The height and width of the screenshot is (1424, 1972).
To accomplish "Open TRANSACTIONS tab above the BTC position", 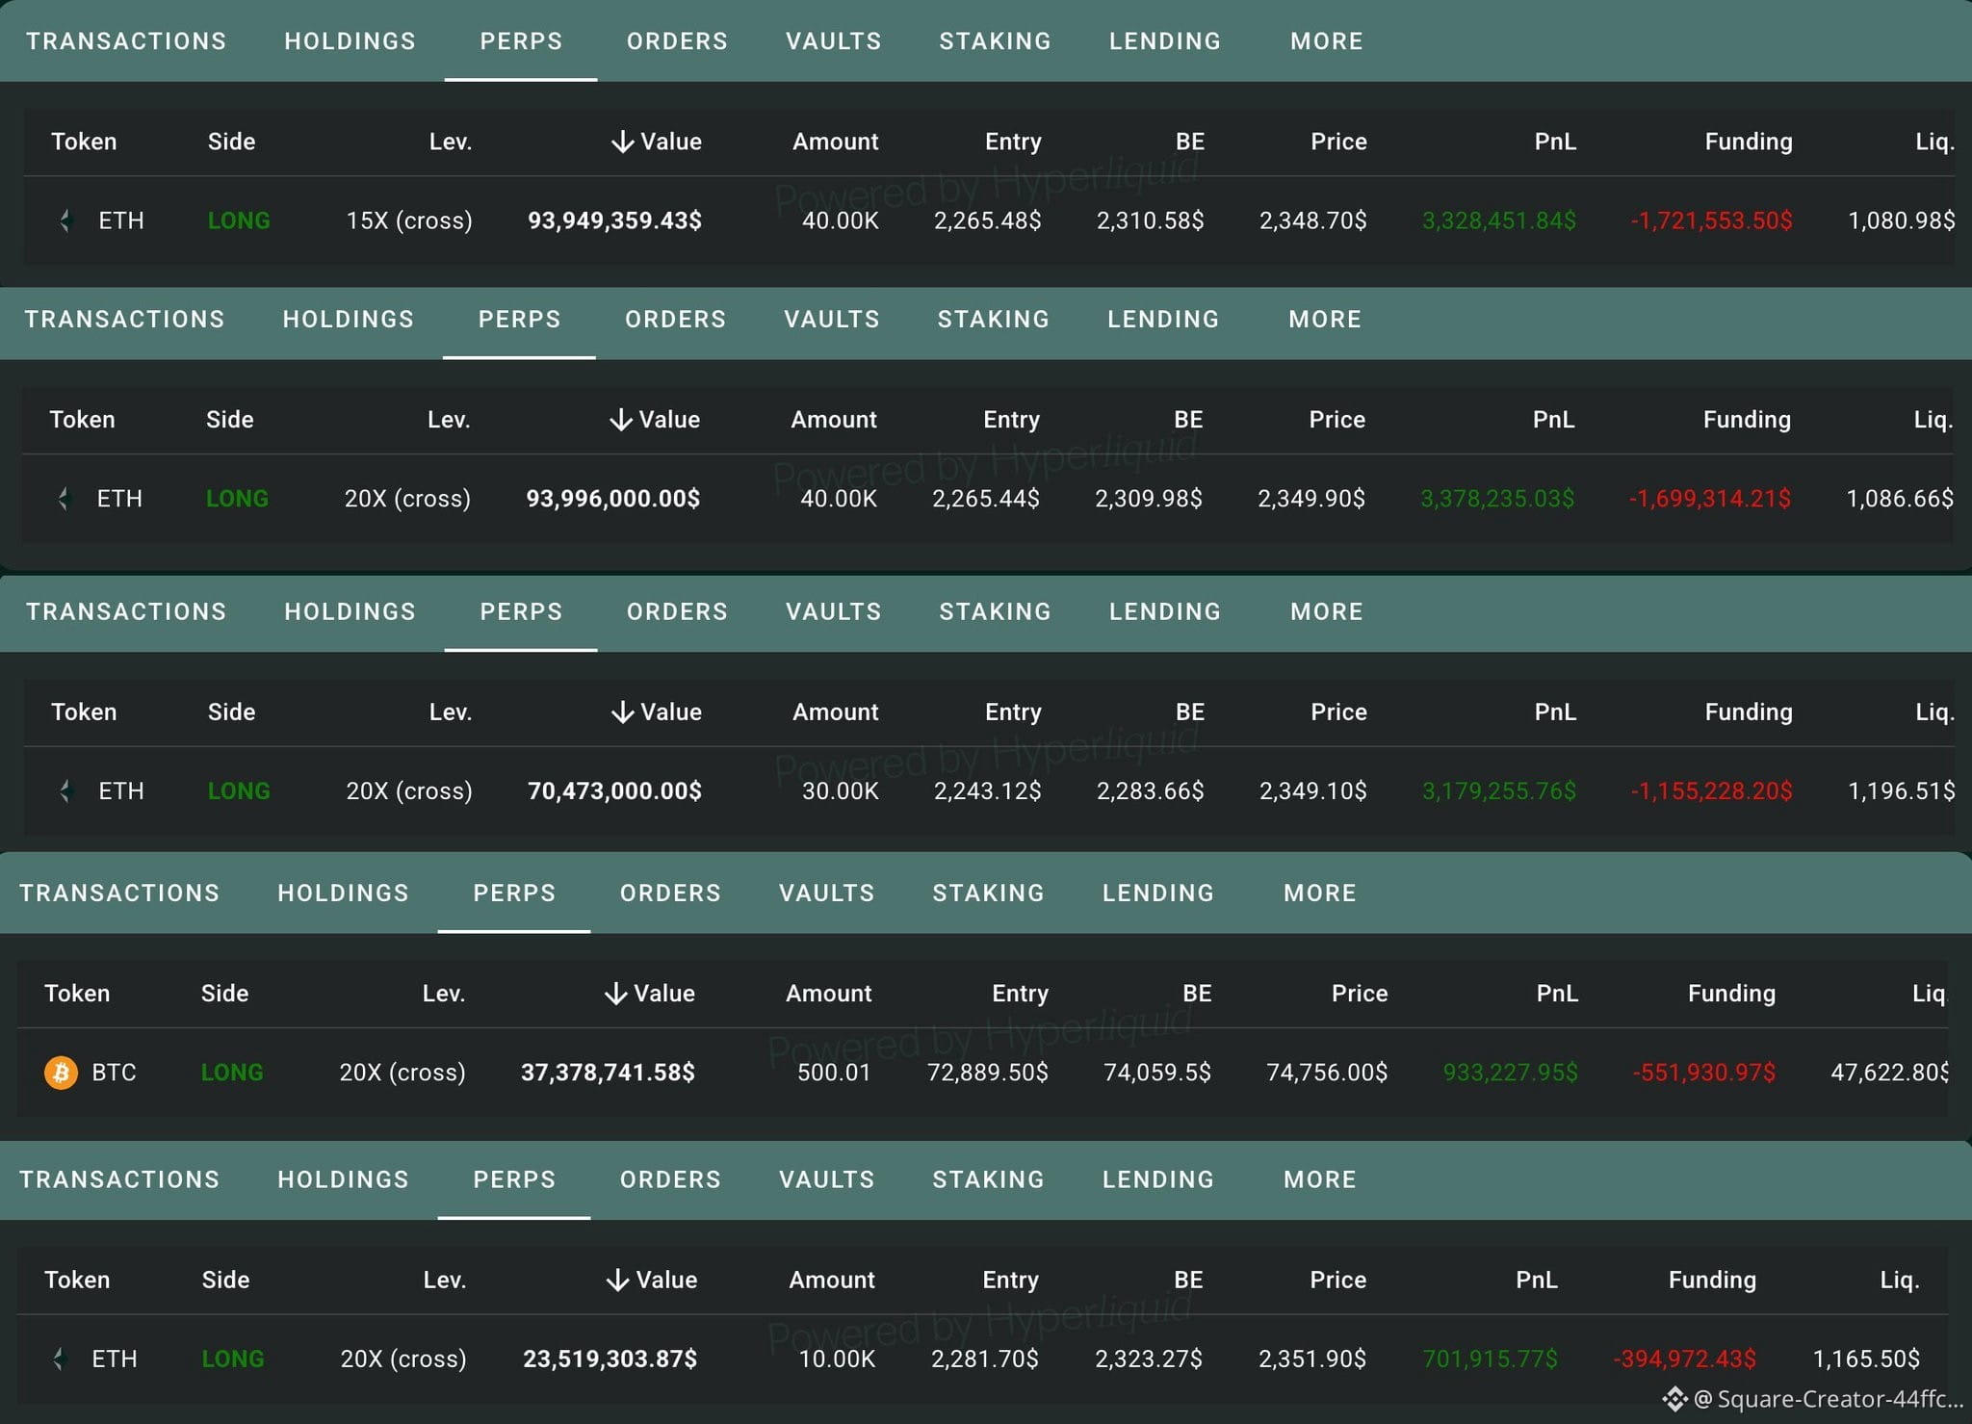I will click(x=119, y=893).
